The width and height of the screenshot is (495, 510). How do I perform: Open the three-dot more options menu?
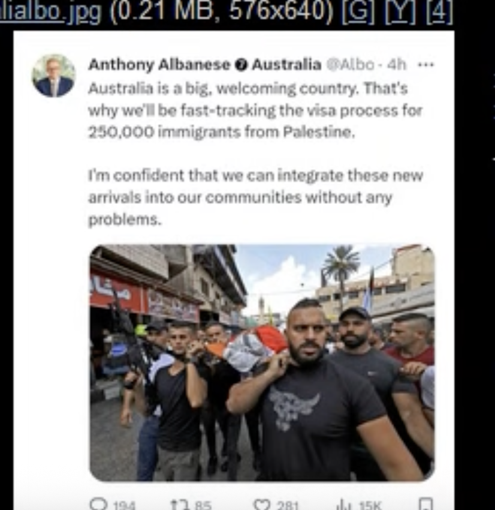[x=426, y=65]
